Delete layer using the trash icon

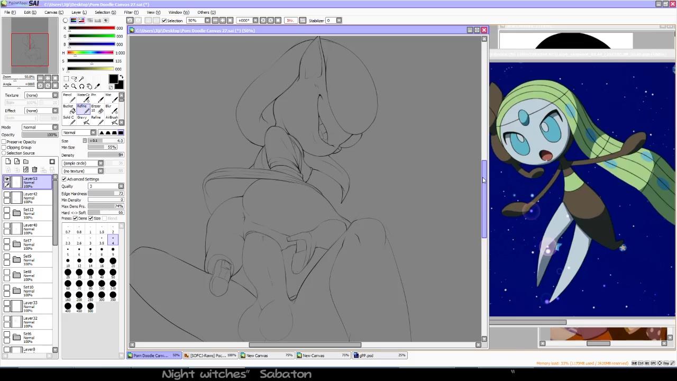pos(34,169)
